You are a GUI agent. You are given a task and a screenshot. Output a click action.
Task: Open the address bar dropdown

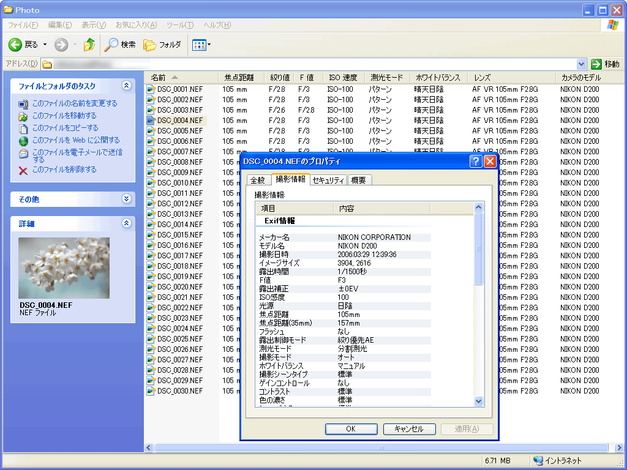pyautogui.click(x=581, y=64)
